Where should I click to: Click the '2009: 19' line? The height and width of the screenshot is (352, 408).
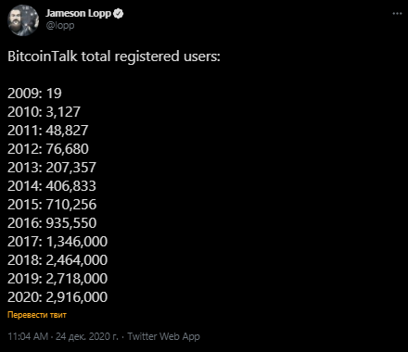(x=34, y=94)
